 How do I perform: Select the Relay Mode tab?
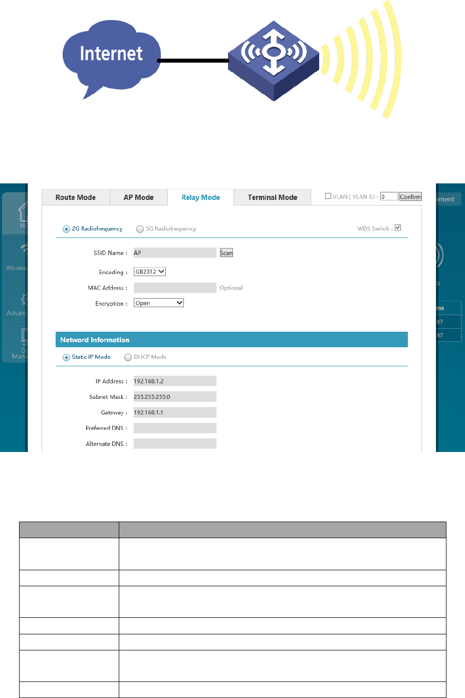click(x=200, y=197)
